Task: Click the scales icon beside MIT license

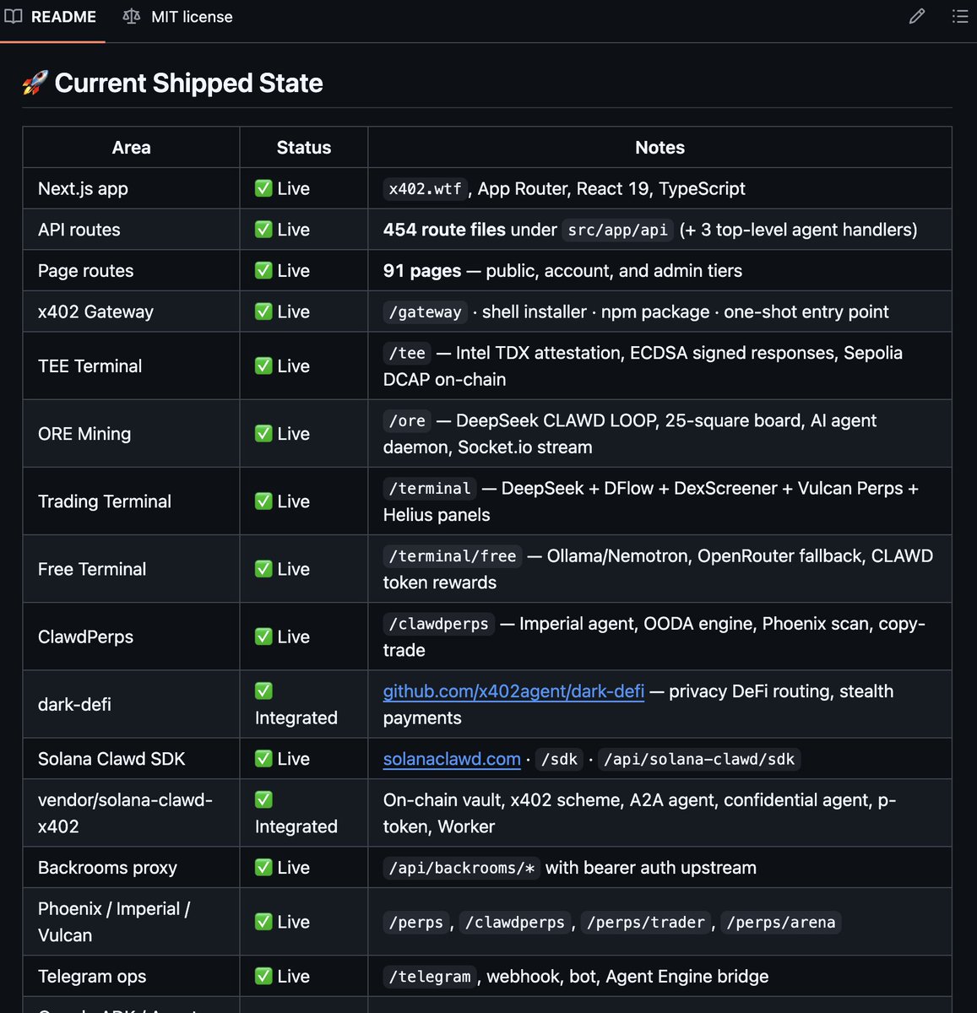Action: tap(131, 16)
